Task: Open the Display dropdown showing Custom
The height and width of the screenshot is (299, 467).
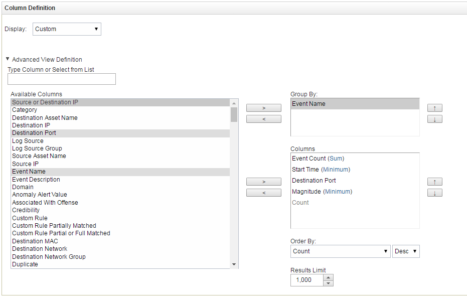Action: tap(67, 29)
